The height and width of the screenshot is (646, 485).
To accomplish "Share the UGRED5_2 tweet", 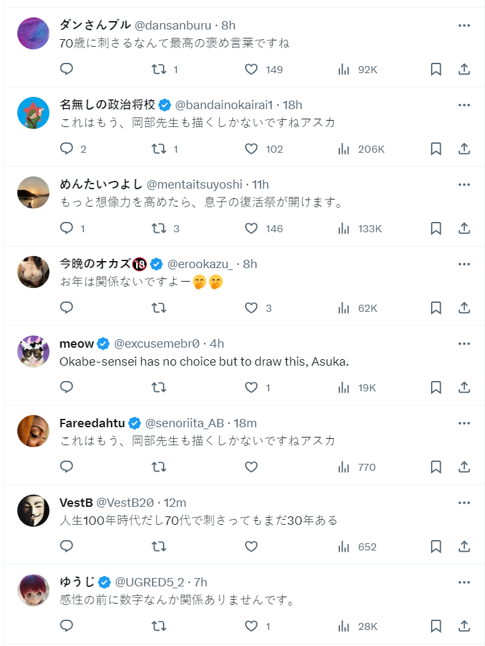I will point(464,626).
